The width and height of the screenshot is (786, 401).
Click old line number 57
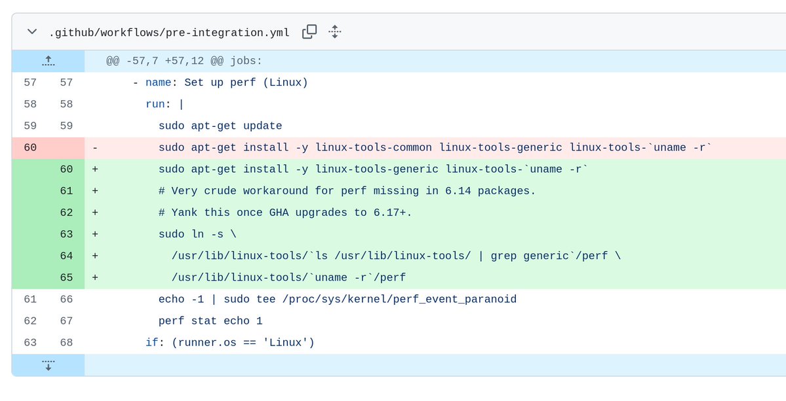point(30,82)
